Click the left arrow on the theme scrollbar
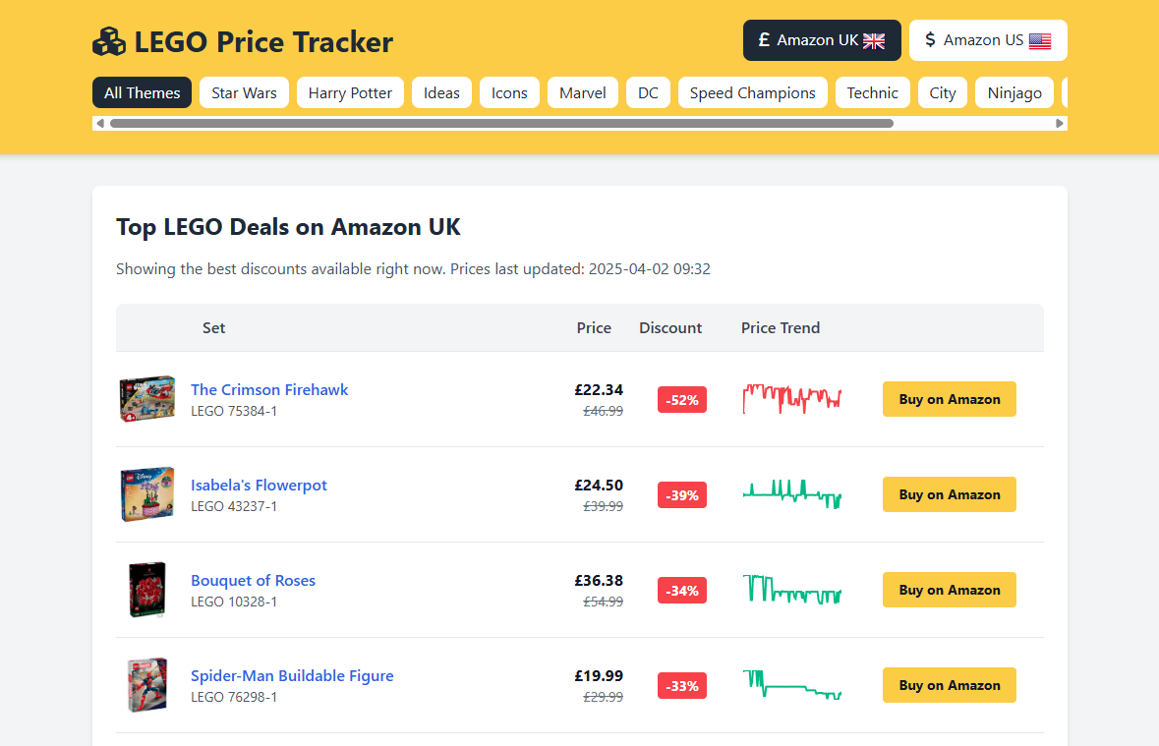 (x=99, y=123)
